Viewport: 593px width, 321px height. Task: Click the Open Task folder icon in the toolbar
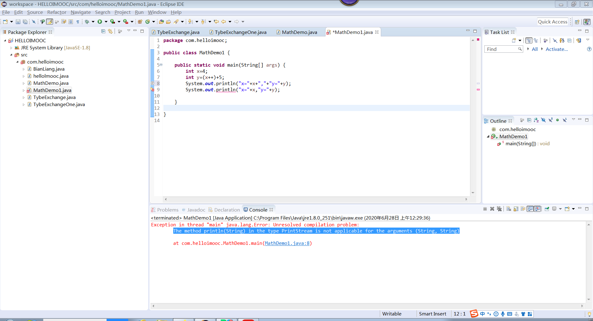click(168, 22)
